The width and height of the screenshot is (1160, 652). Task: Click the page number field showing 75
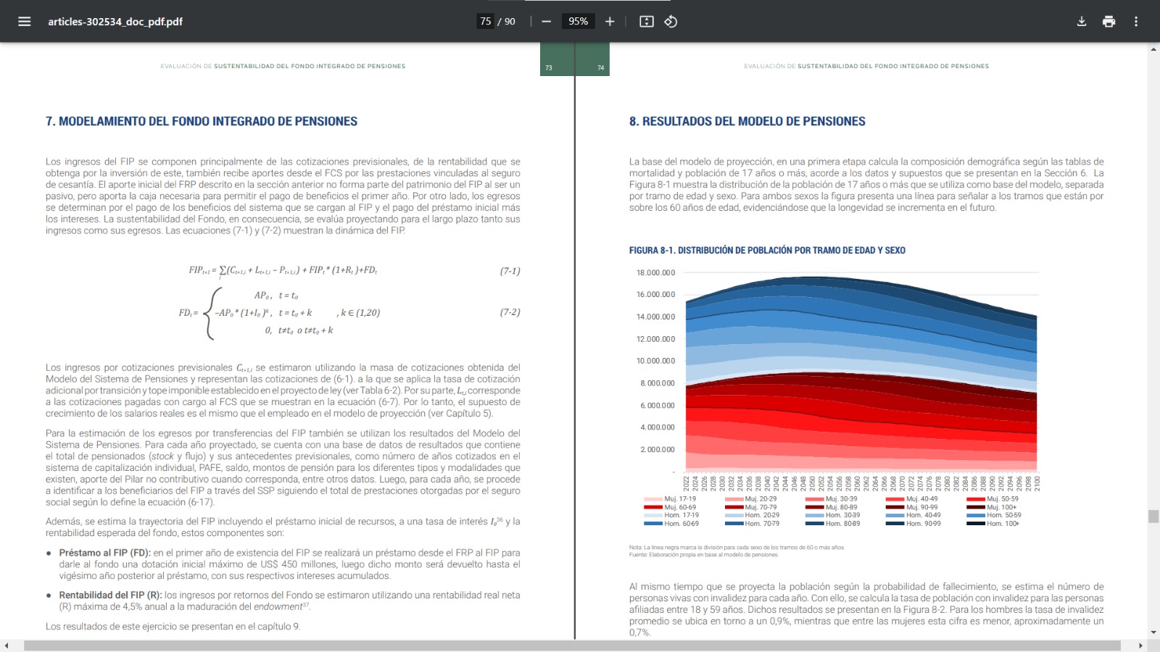[x=484, y=21]
